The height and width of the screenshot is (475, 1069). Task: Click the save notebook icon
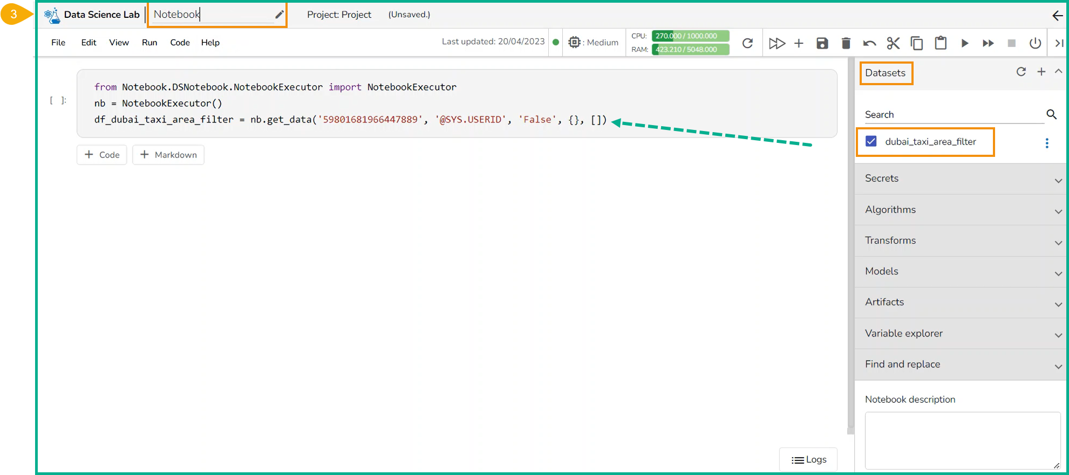[x=822, y=43]
